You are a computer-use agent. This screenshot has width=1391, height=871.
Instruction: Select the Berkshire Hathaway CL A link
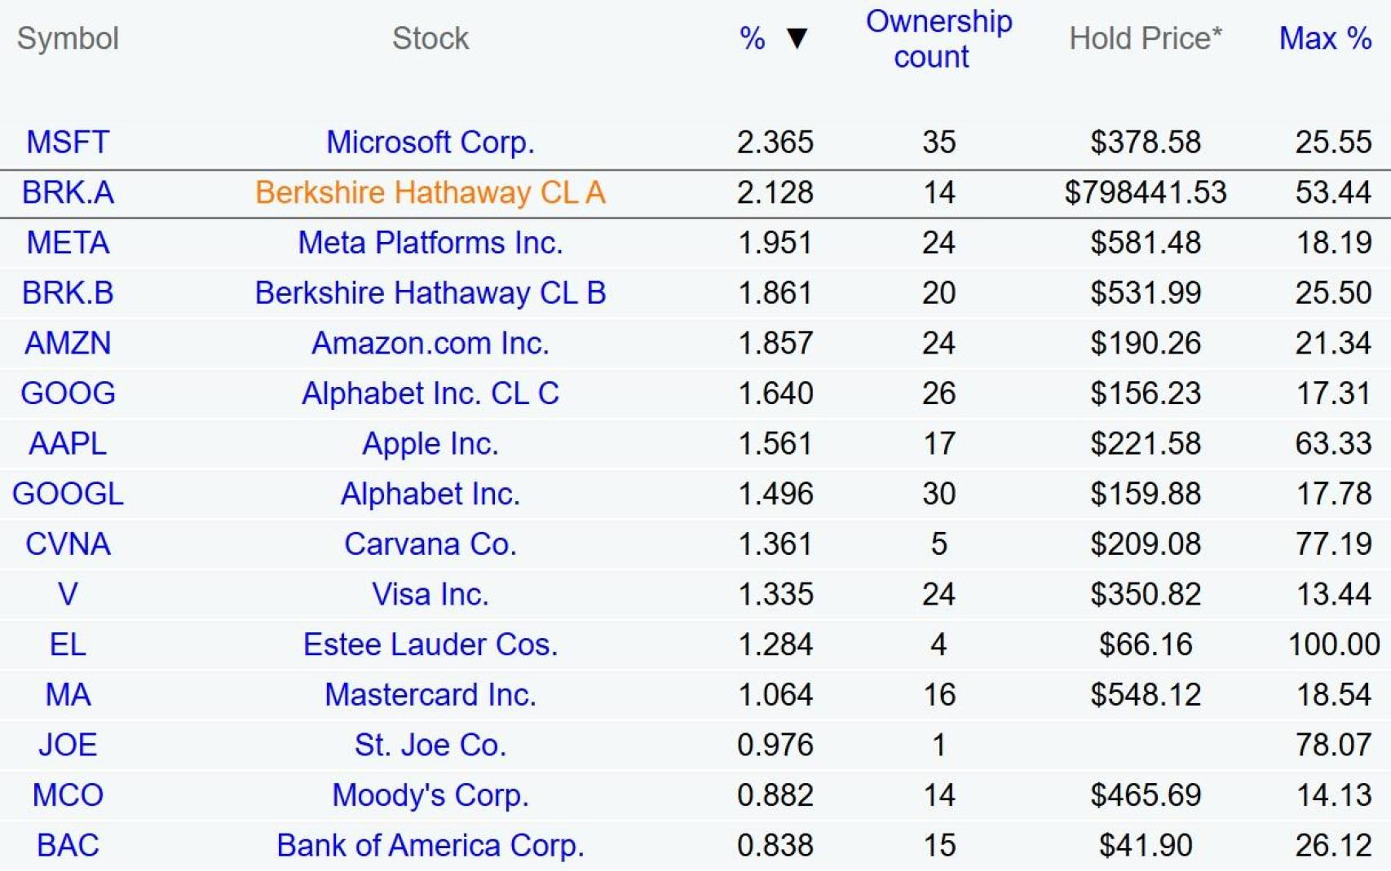pos(430,192)
